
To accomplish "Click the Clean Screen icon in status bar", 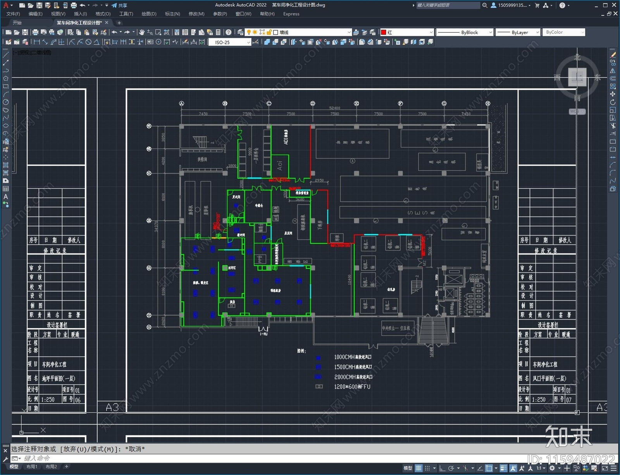I will pos(605,468).
